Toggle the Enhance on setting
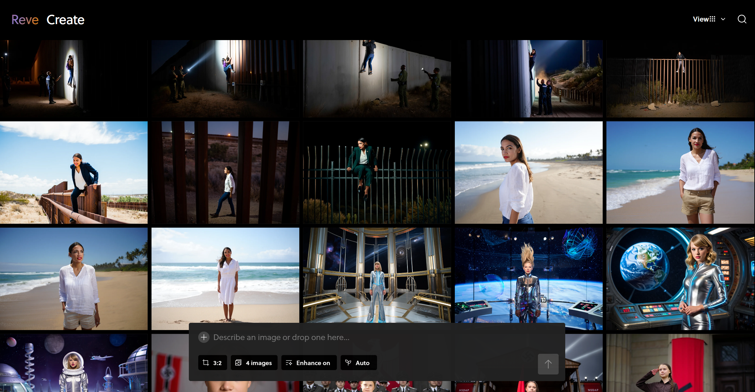Image resolution: width=755 pixels, height=392 pixels. coord(309,363)
